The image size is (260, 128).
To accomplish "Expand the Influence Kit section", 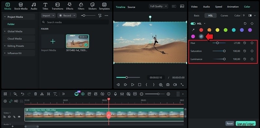I will coord(5,53).
